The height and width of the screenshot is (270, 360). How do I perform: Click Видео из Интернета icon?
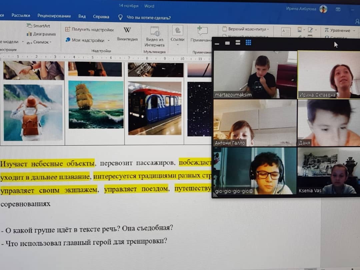155,31
